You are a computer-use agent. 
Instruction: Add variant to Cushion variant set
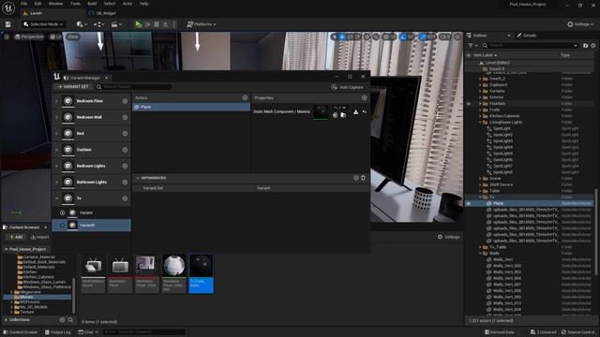click(x=125, y=150)
